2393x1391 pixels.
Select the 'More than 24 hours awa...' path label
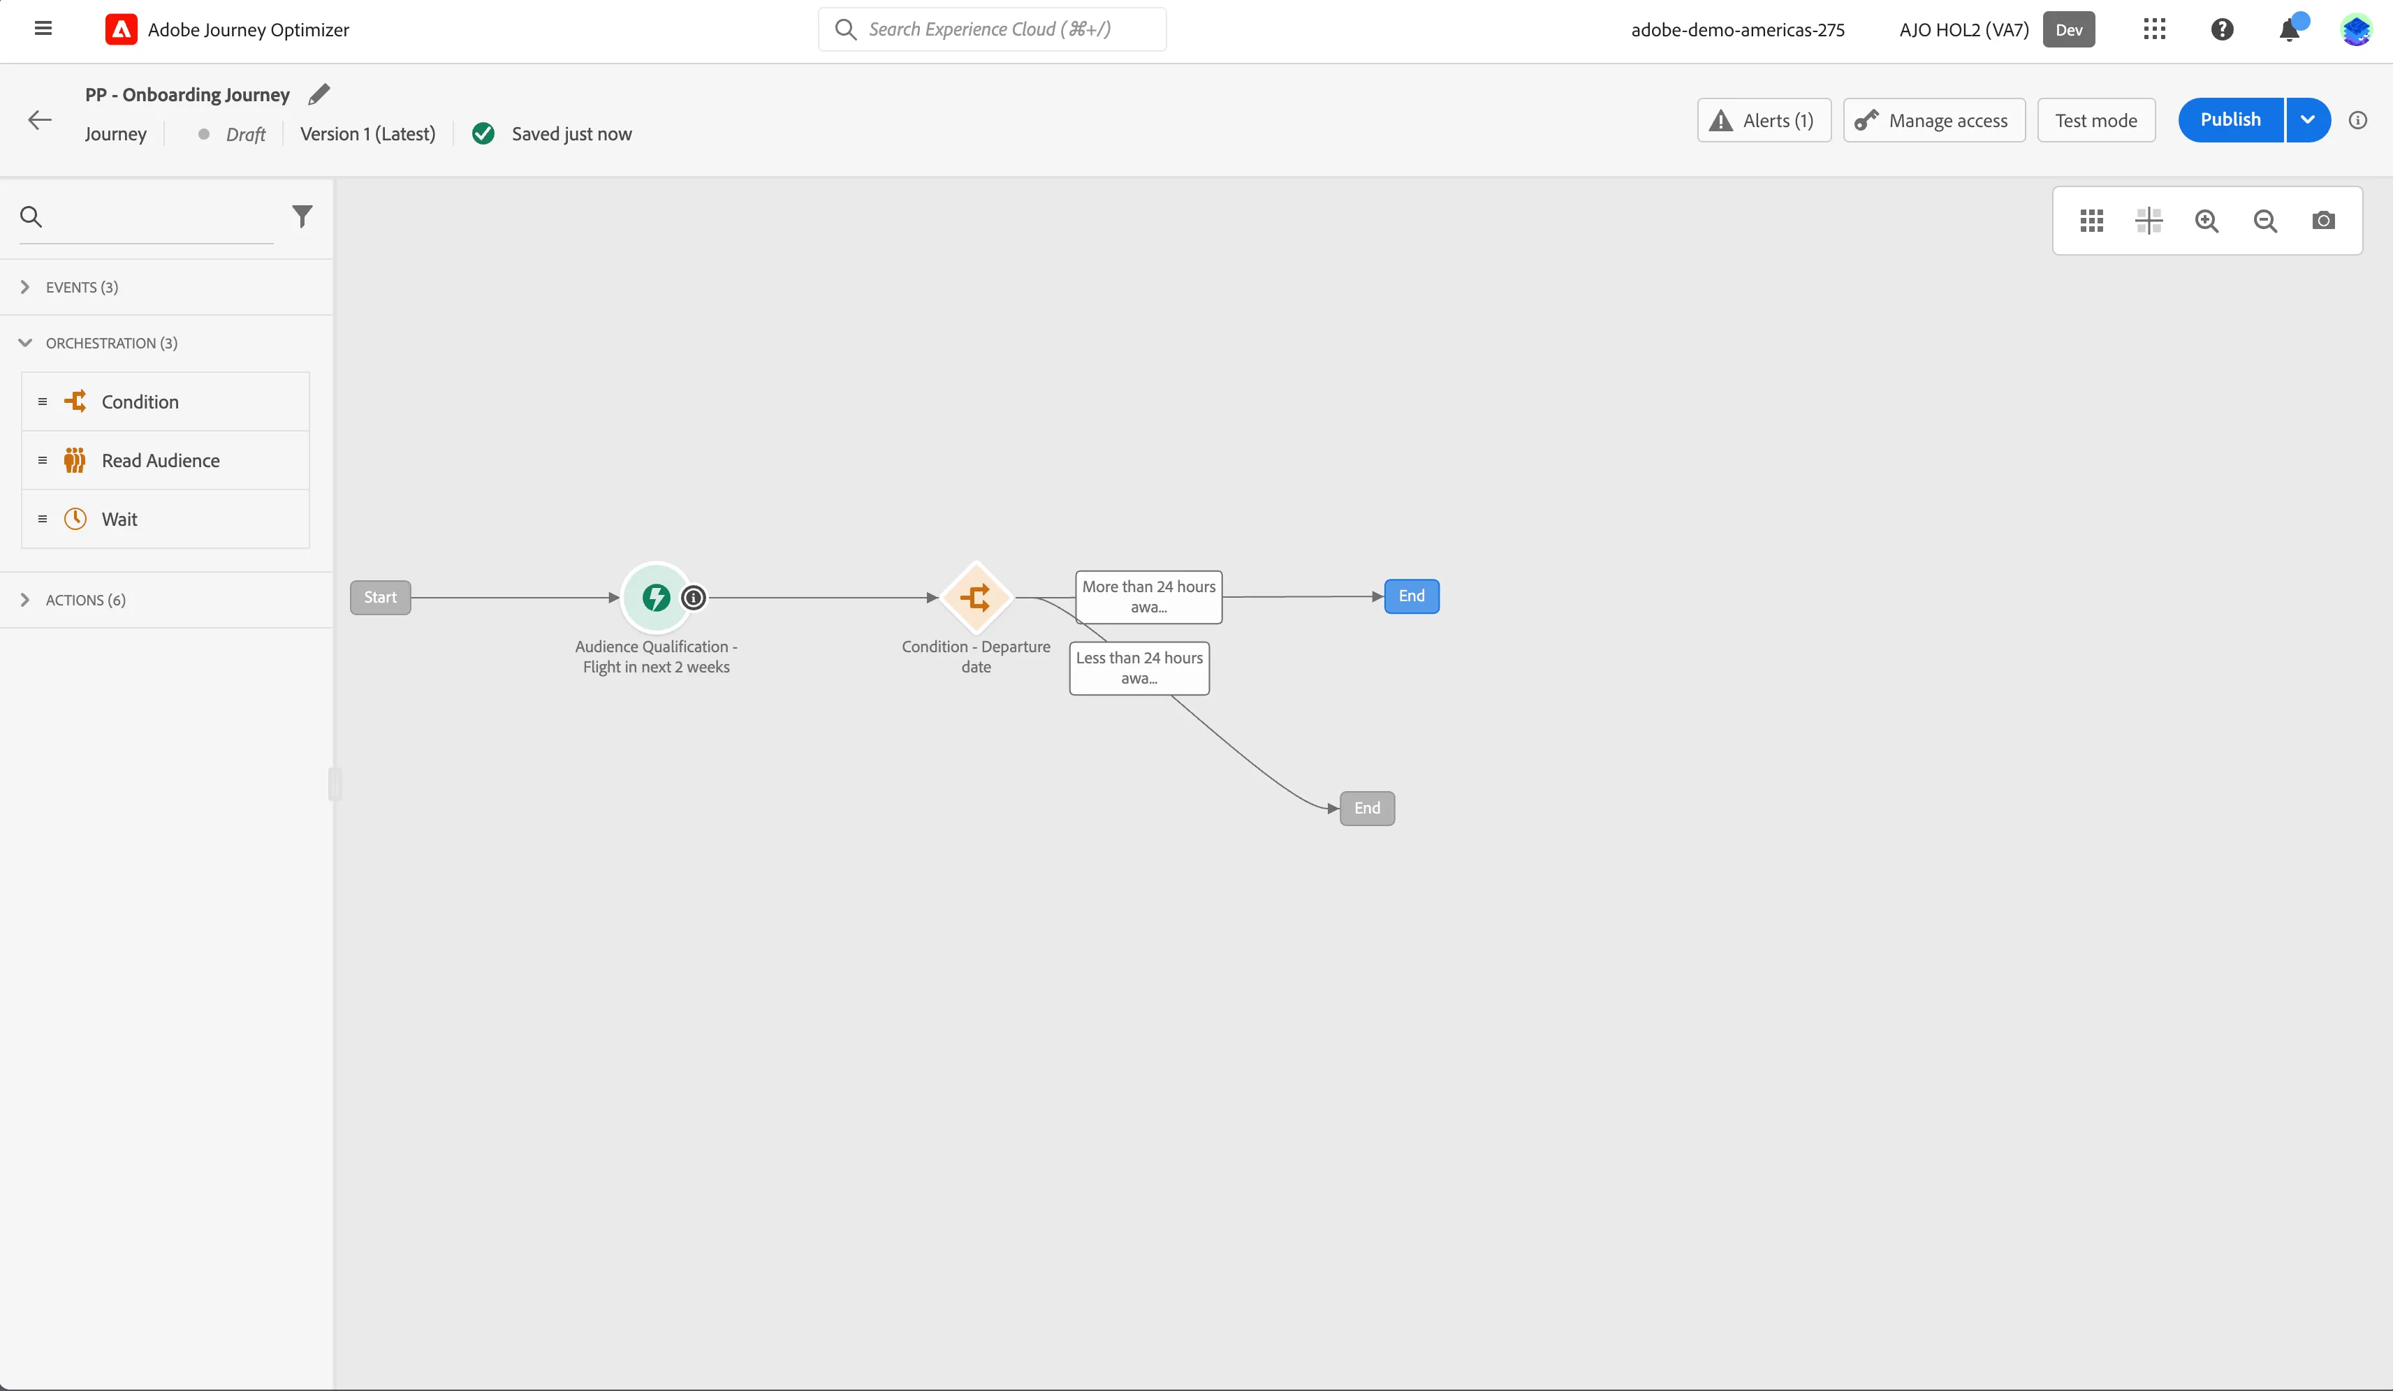[x=1149, y=597]
